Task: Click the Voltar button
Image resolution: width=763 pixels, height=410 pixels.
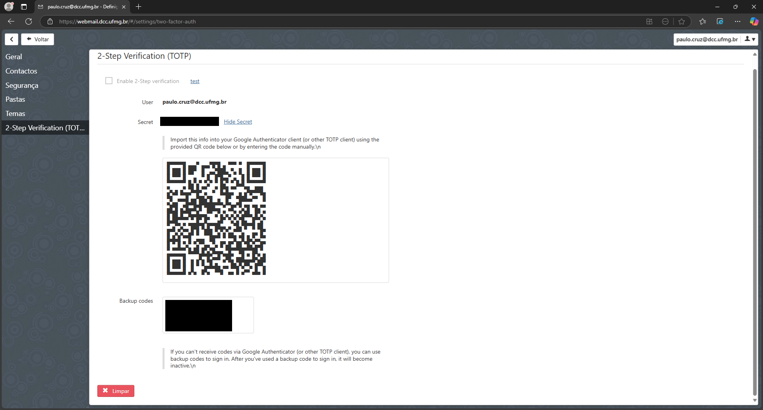Action: [38, 39]
